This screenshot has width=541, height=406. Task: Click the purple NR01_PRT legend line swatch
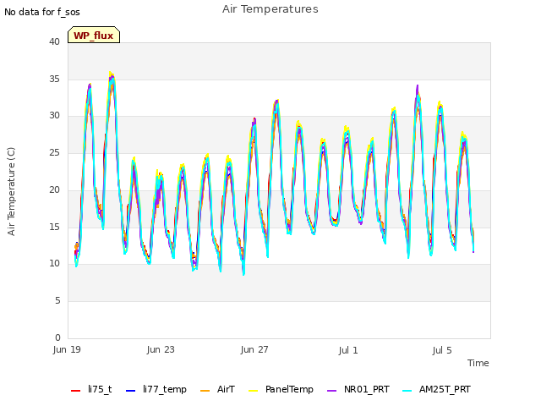pos(331,391)
